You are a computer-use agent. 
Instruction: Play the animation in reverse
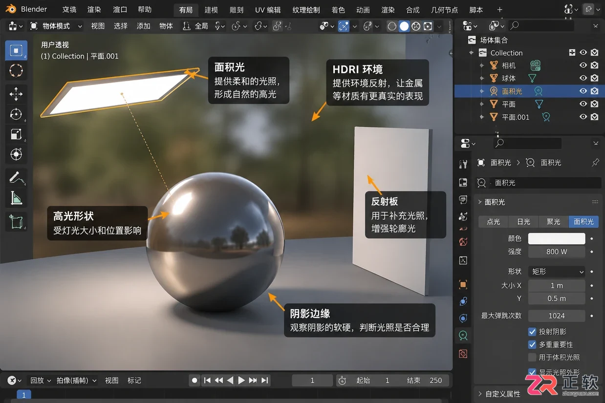click(230, 380)
